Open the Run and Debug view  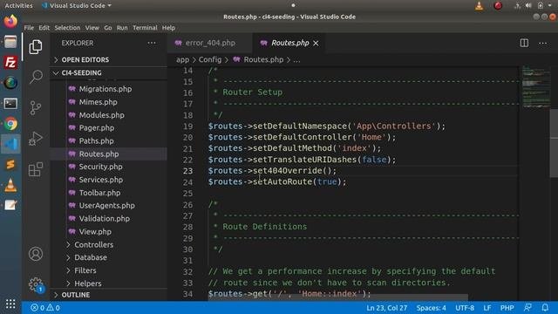36,139
